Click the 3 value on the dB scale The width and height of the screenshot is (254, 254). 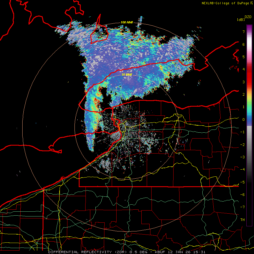(244, 82)
